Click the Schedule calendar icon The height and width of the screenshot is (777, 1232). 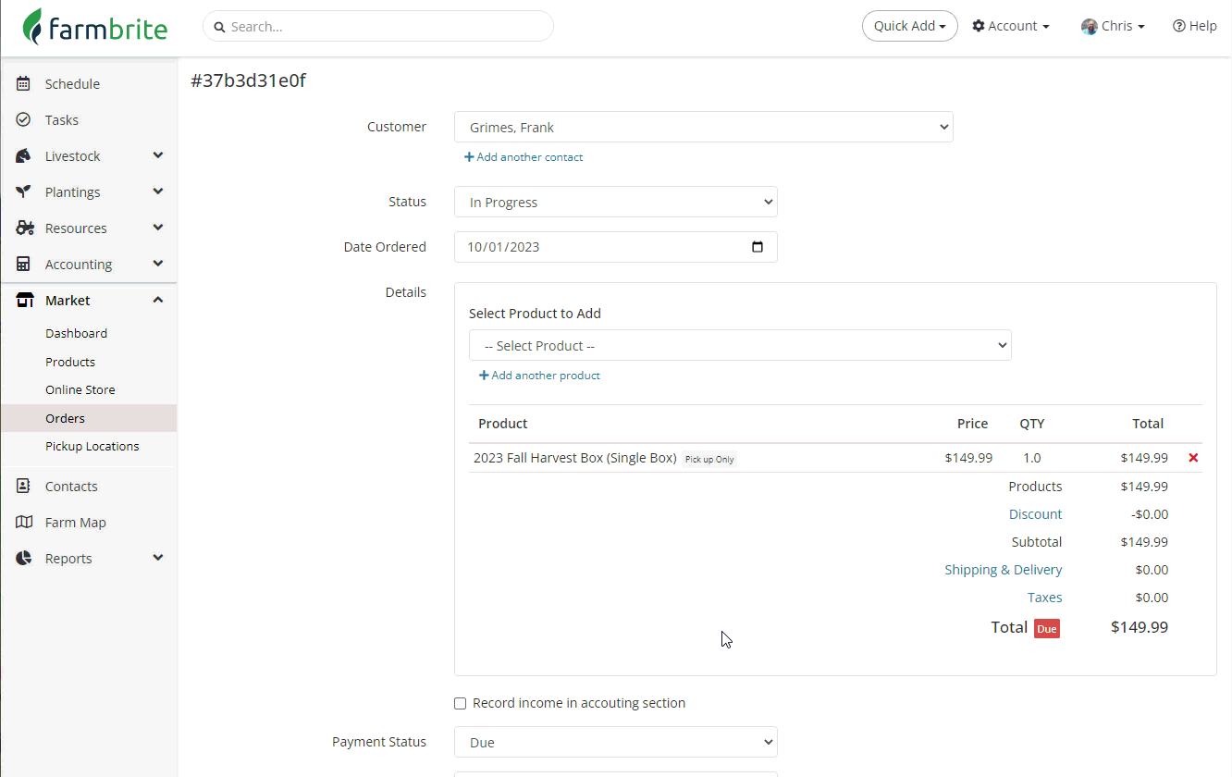click(24, 84)
